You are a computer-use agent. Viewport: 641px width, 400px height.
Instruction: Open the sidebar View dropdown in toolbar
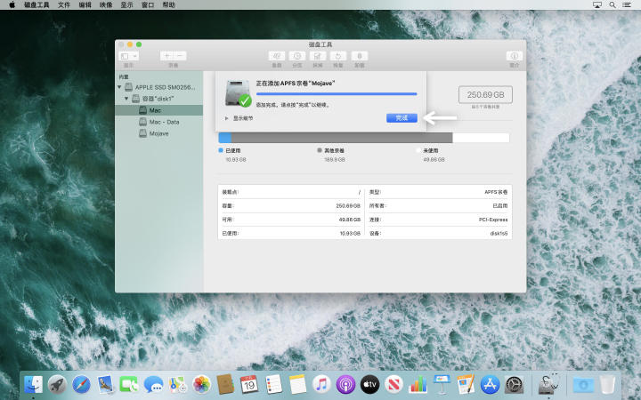tap(129, 56)
